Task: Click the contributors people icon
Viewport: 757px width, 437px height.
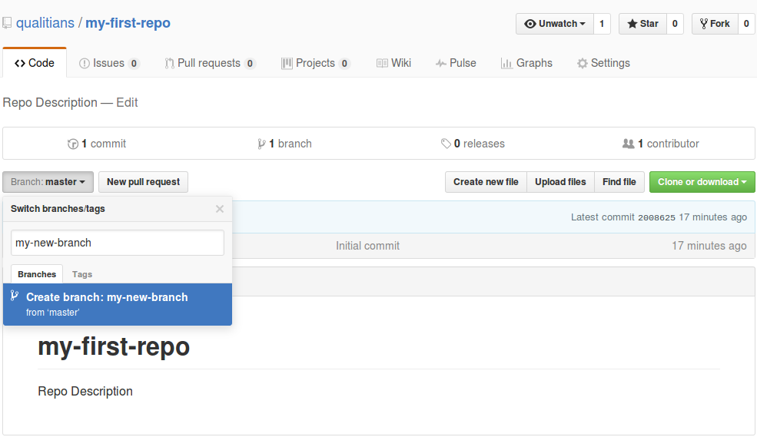Action: pyautogui.click(x=628, y=144)
